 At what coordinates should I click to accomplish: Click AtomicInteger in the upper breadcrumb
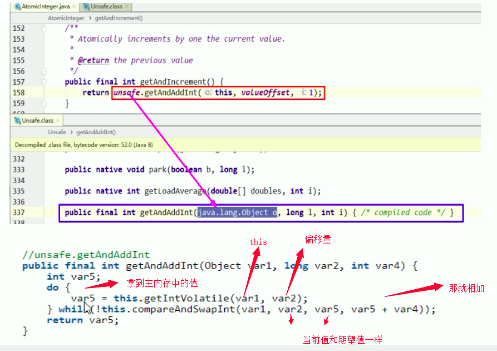click(x=66, y=18)
